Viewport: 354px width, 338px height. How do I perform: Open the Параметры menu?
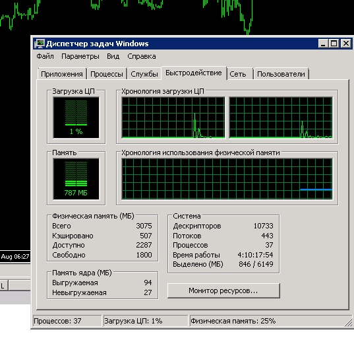(x=80, y=56)
